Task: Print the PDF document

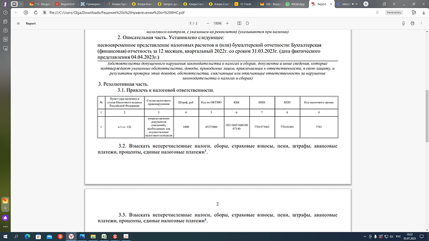Action: point(412,24)
